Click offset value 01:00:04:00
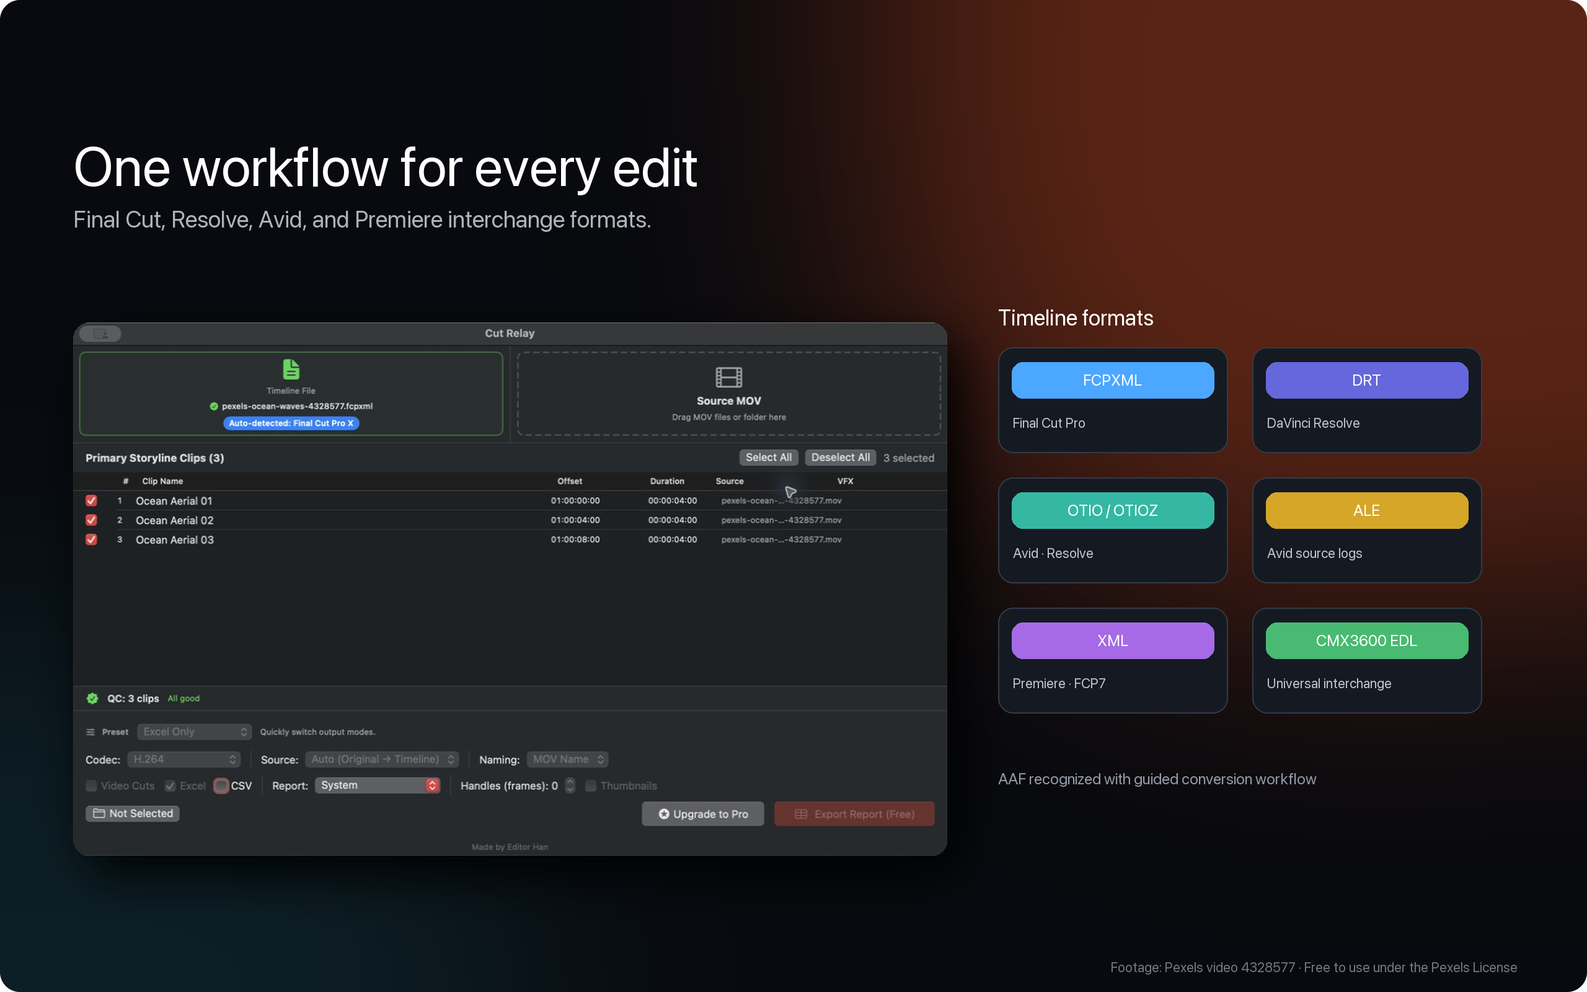The height and width of the screenshot is (992, 1587). (x=575, y=520)
